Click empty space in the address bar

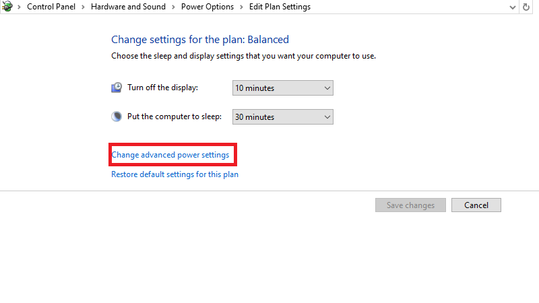coord(404,7)
